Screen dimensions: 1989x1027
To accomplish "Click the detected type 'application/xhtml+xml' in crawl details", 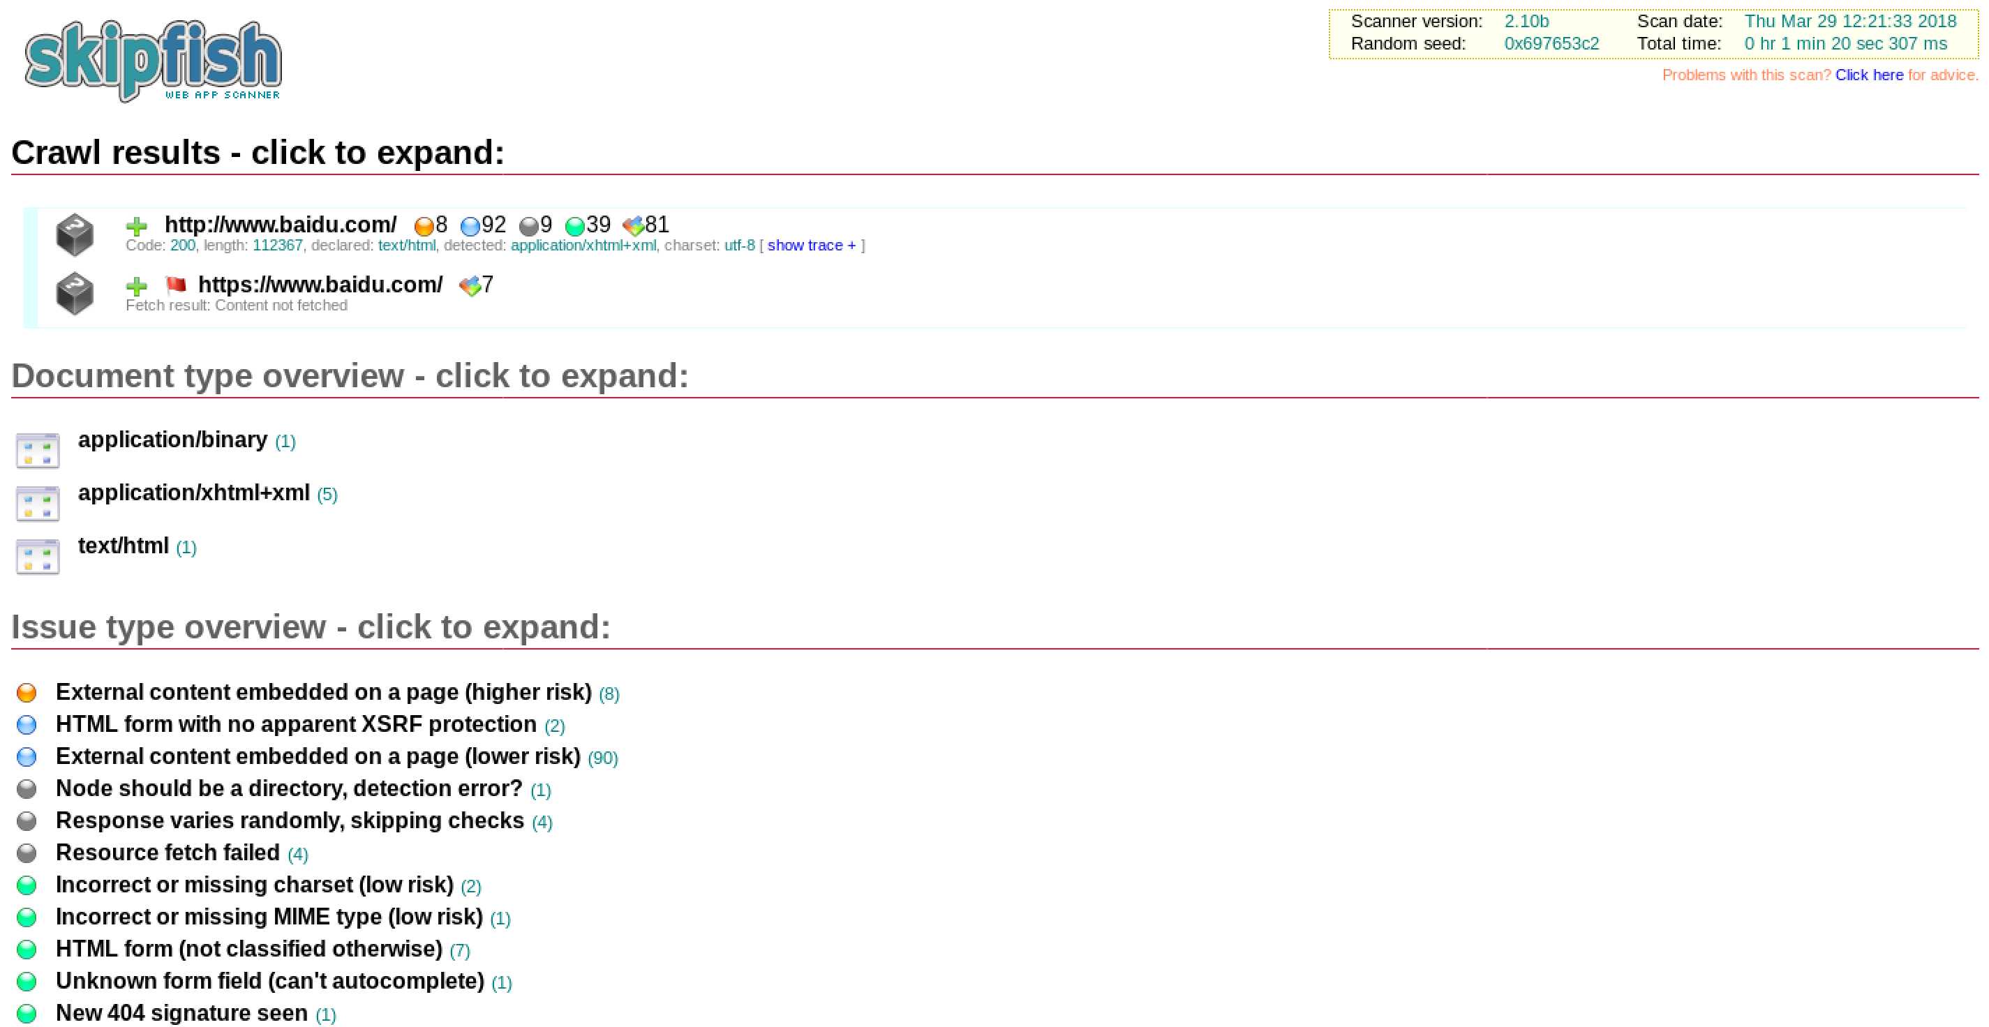I will tap(583, 246).
